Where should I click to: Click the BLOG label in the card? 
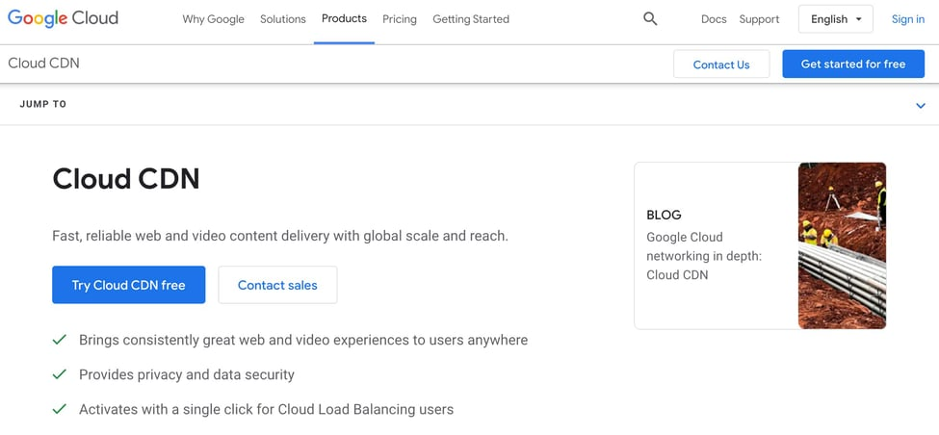(665, 215)
